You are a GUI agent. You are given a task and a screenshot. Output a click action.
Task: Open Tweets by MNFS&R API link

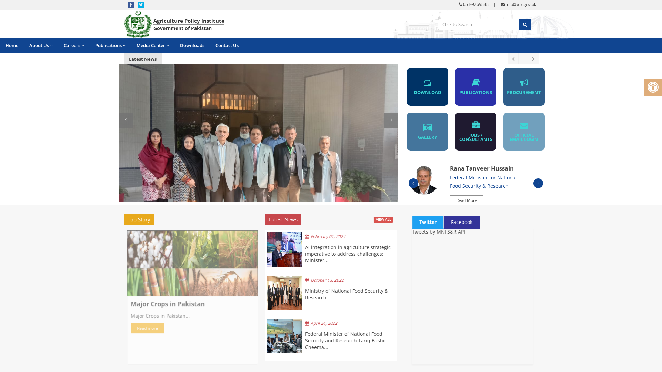point(439,232)
